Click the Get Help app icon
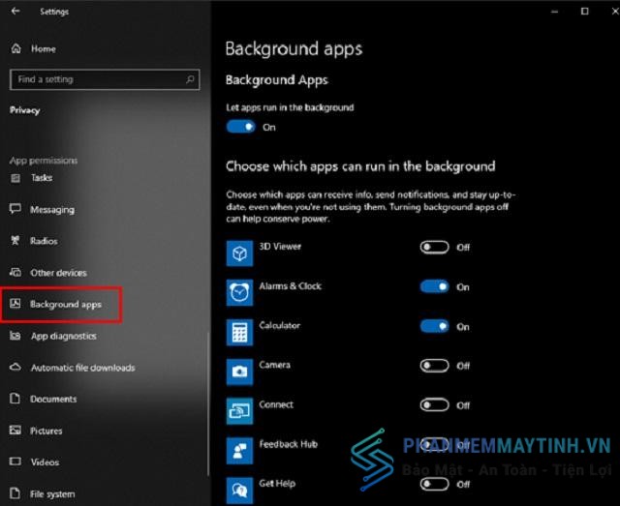This screenshot has width=620, height=506. click(x=239, y=491)
